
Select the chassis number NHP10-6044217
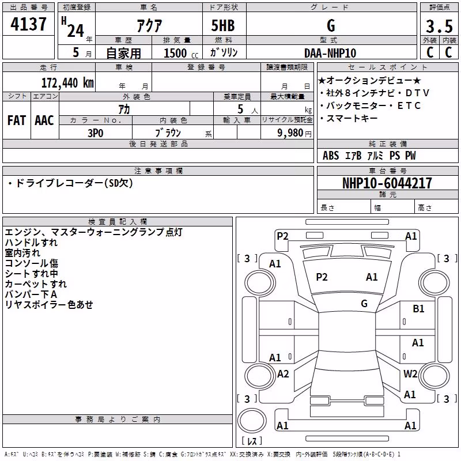tap(387, 183)
